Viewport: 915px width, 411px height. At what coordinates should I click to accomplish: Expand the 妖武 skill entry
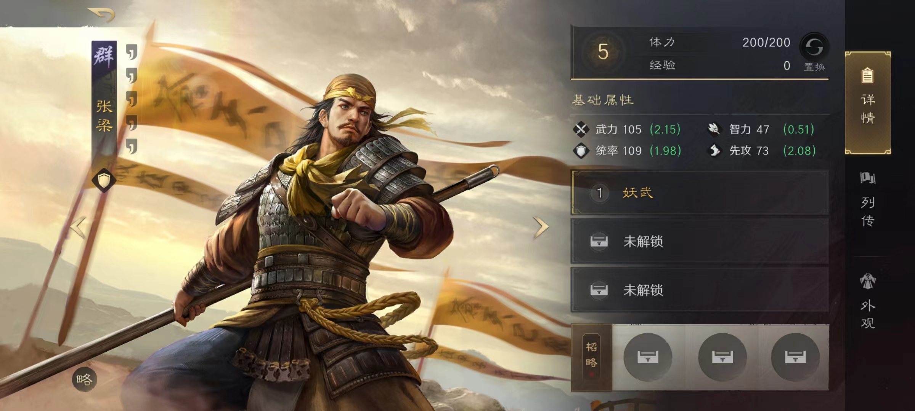point(700,193)
